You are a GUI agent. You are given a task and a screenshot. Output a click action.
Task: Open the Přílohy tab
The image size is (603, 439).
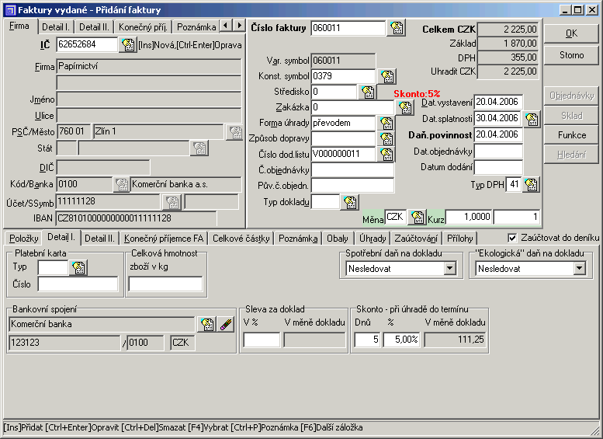(x=460, y=239)
